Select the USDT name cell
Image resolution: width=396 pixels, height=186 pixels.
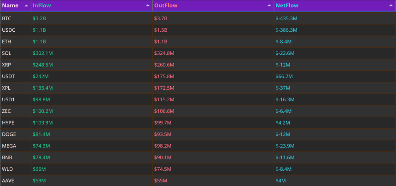tap(16, 76)
